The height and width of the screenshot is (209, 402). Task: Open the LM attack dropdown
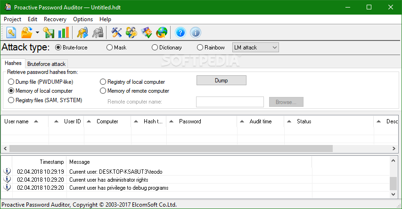255,48
